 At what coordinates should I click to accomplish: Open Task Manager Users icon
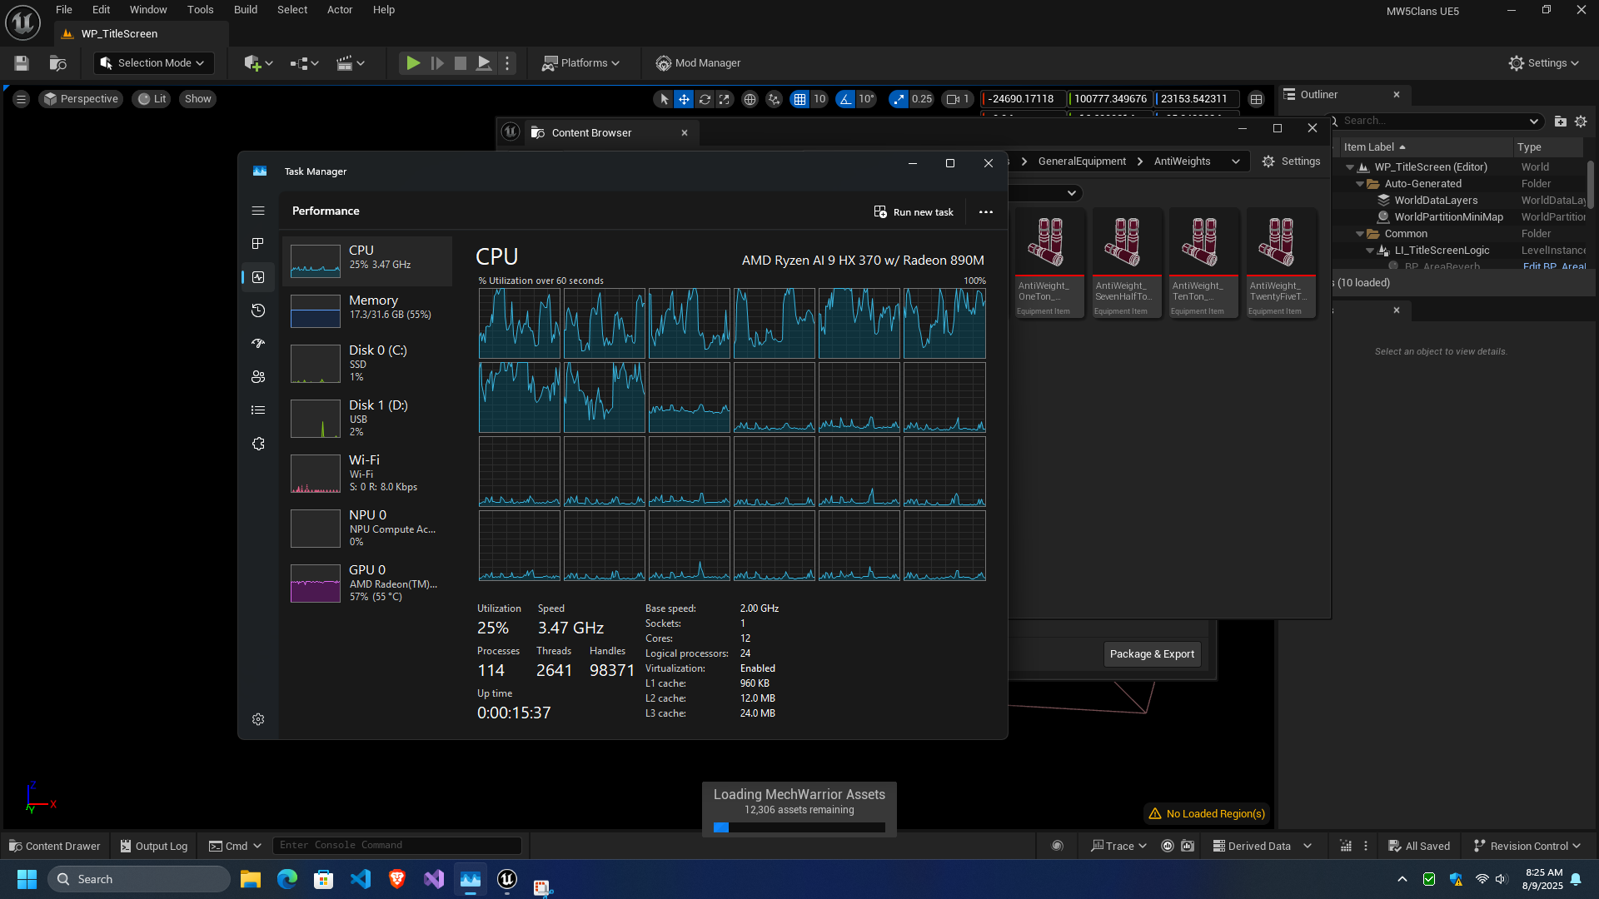pos(258,377)
